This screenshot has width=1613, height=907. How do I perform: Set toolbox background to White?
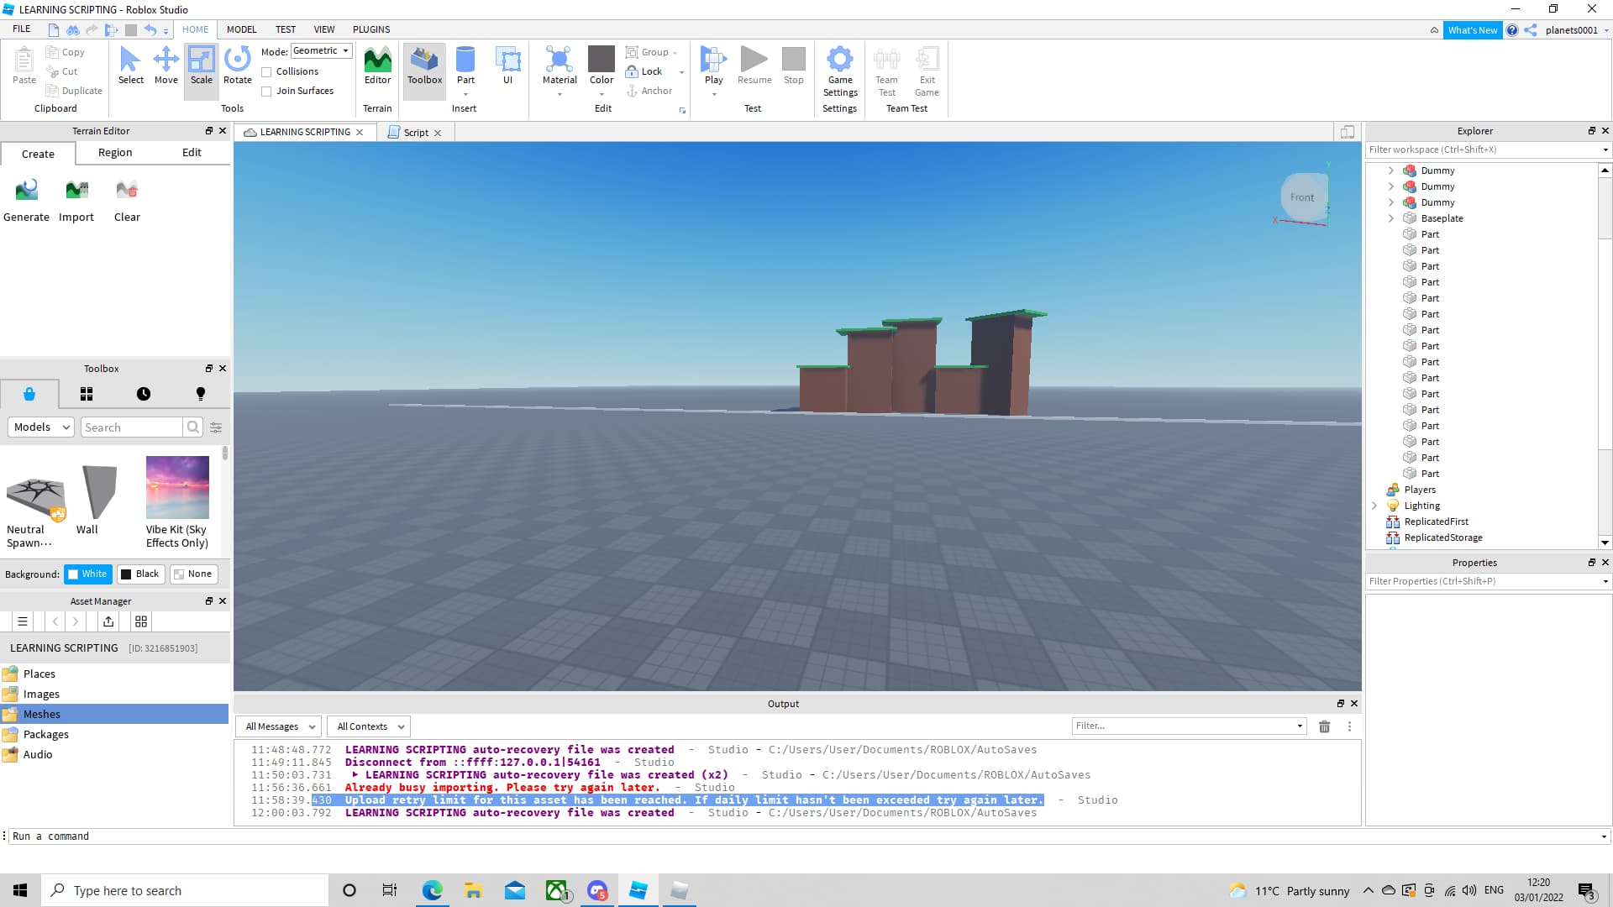pos(88,574)
